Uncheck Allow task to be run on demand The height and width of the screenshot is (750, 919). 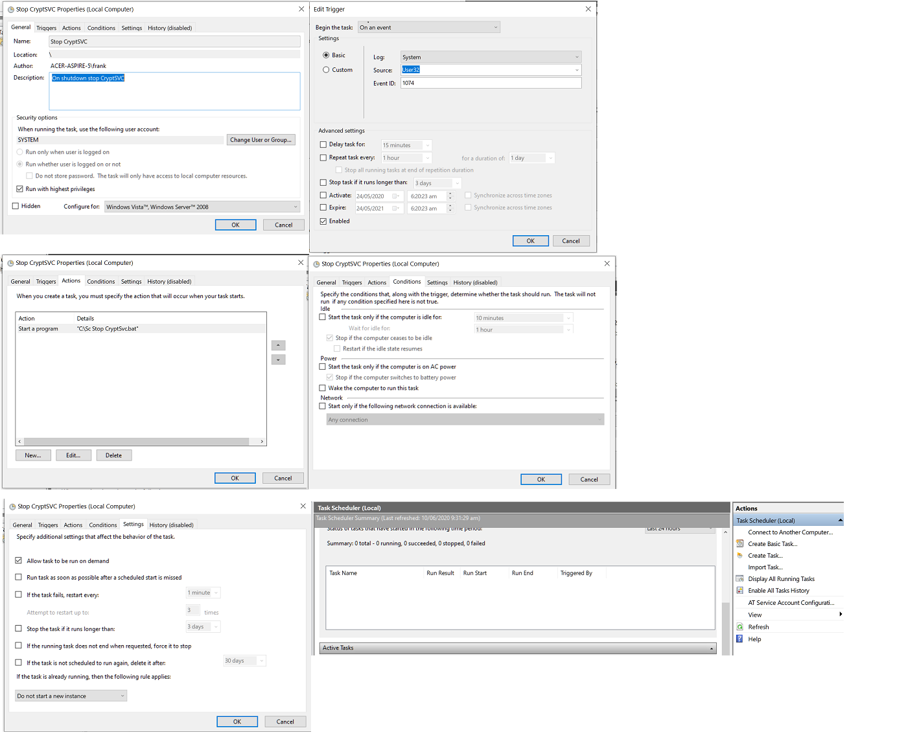tap(18, 560)
